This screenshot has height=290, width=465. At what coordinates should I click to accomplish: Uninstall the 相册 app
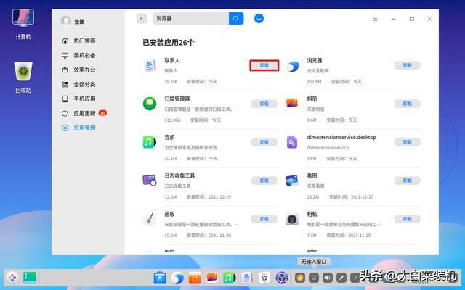click(407, 104)
